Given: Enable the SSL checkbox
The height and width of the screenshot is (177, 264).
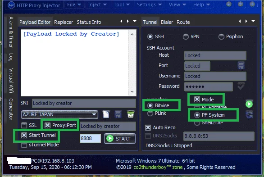Looking at the screenshot, I should click(x=24, y=125).
